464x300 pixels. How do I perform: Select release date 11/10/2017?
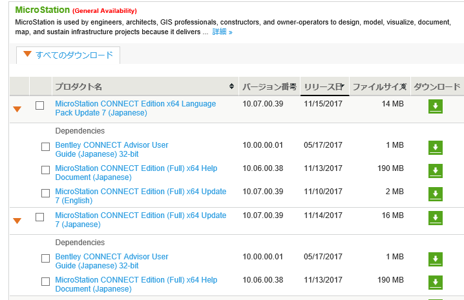coord(323,192)
